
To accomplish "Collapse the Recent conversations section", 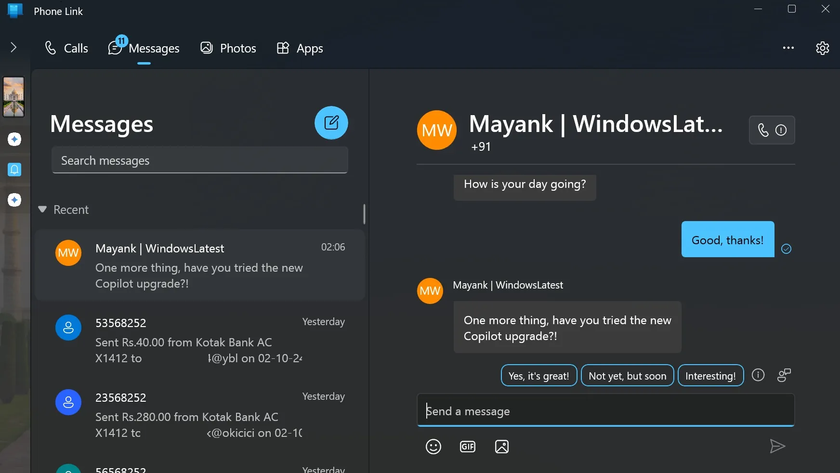I will click(x=42, y=210).
